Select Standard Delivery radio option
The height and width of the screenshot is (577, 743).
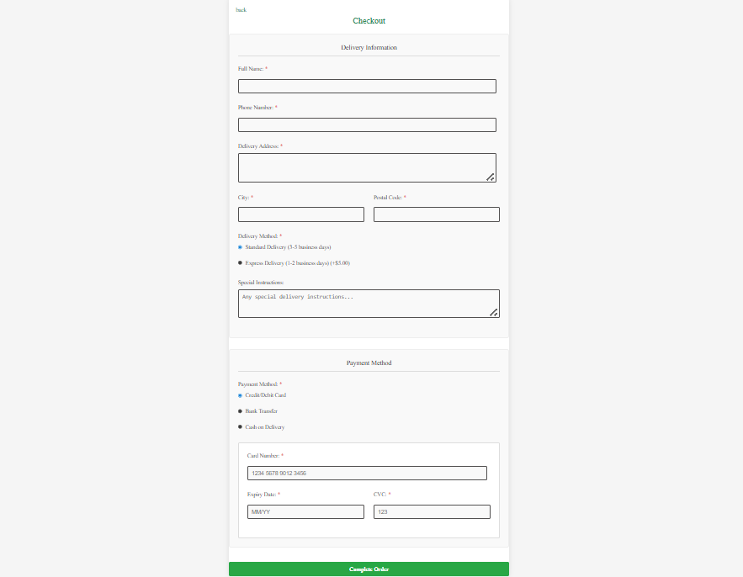point(241,247)
